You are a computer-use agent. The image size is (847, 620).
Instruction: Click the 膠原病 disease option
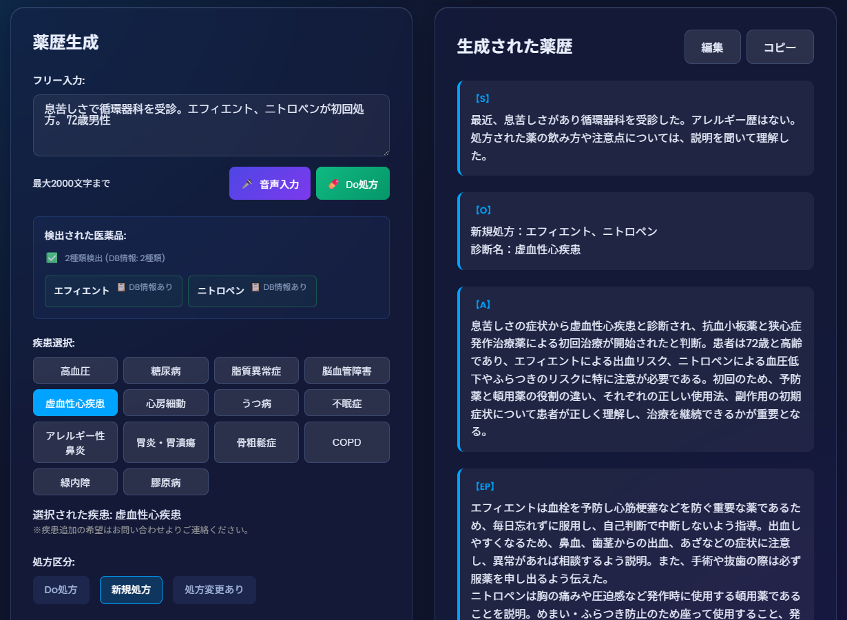pyautogui.click(x=165, y=482)
